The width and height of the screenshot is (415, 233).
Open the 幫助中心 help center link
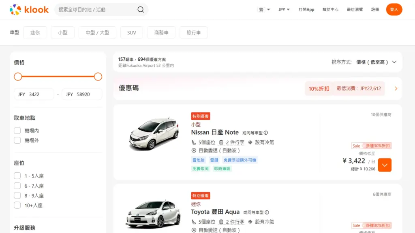(330, 10)
